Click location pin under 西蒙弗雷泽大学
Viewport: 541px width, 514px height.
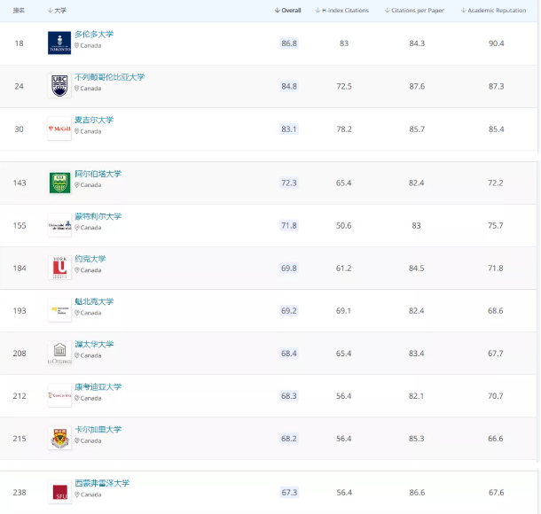pyautogui.click(x=77, y=495)
